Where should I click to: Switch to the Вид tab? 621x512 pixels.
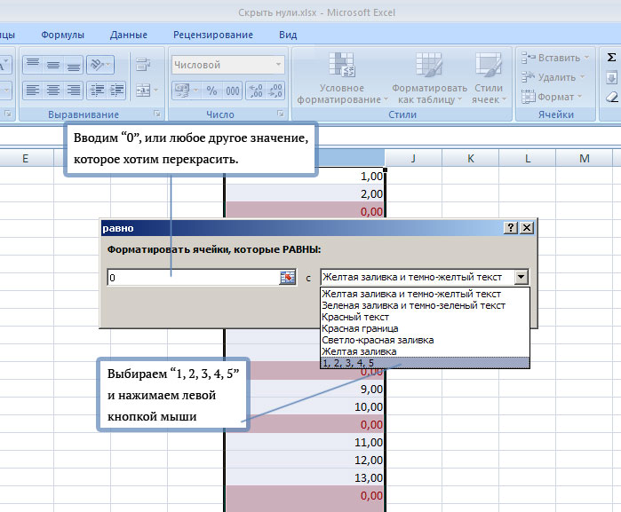288,35
